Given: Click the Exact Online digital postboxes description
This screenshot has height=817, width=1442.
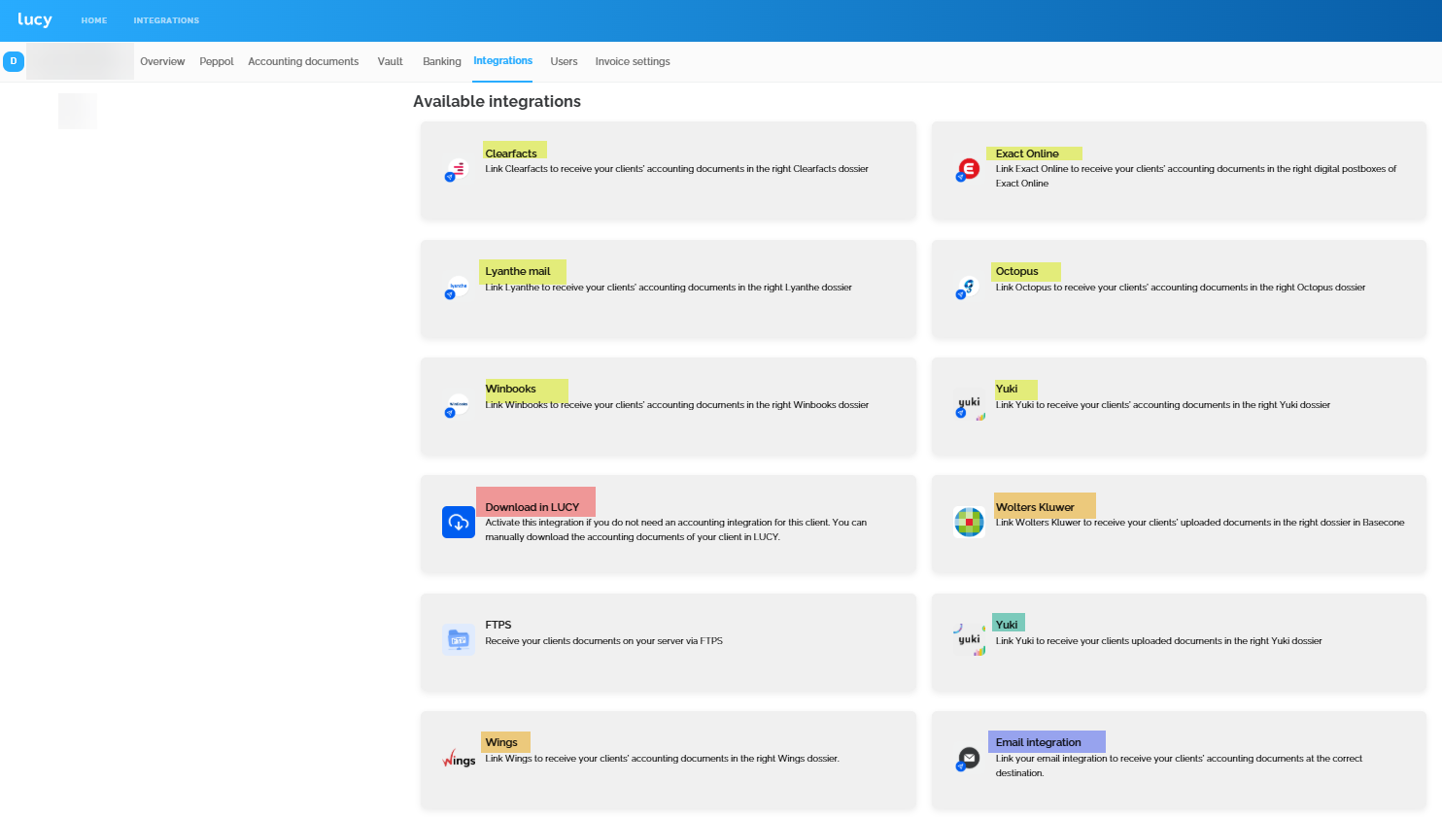Looking at the screenshot, I should tap(1196, 176).
